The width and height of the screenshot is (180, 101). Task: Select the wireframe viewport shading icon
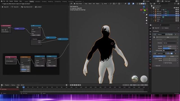[140, 4]
